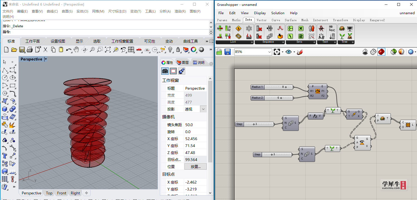The height and width of the screenshot is (200, 417).
Task: Switch to the Kangaroo2 tab
Action: pyautogui.click(x=377, y=20)
